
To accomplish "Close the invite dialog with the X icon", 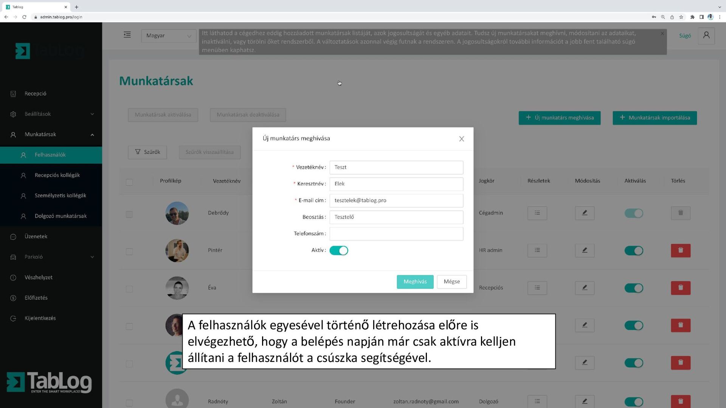I will point(461,139).
